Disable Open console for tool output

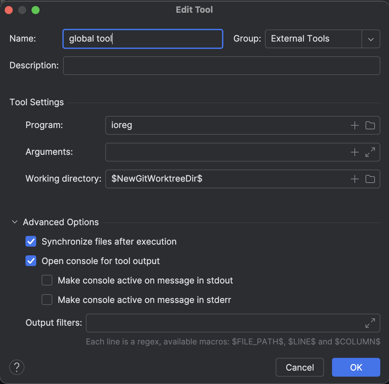click(x=31, y=261)
